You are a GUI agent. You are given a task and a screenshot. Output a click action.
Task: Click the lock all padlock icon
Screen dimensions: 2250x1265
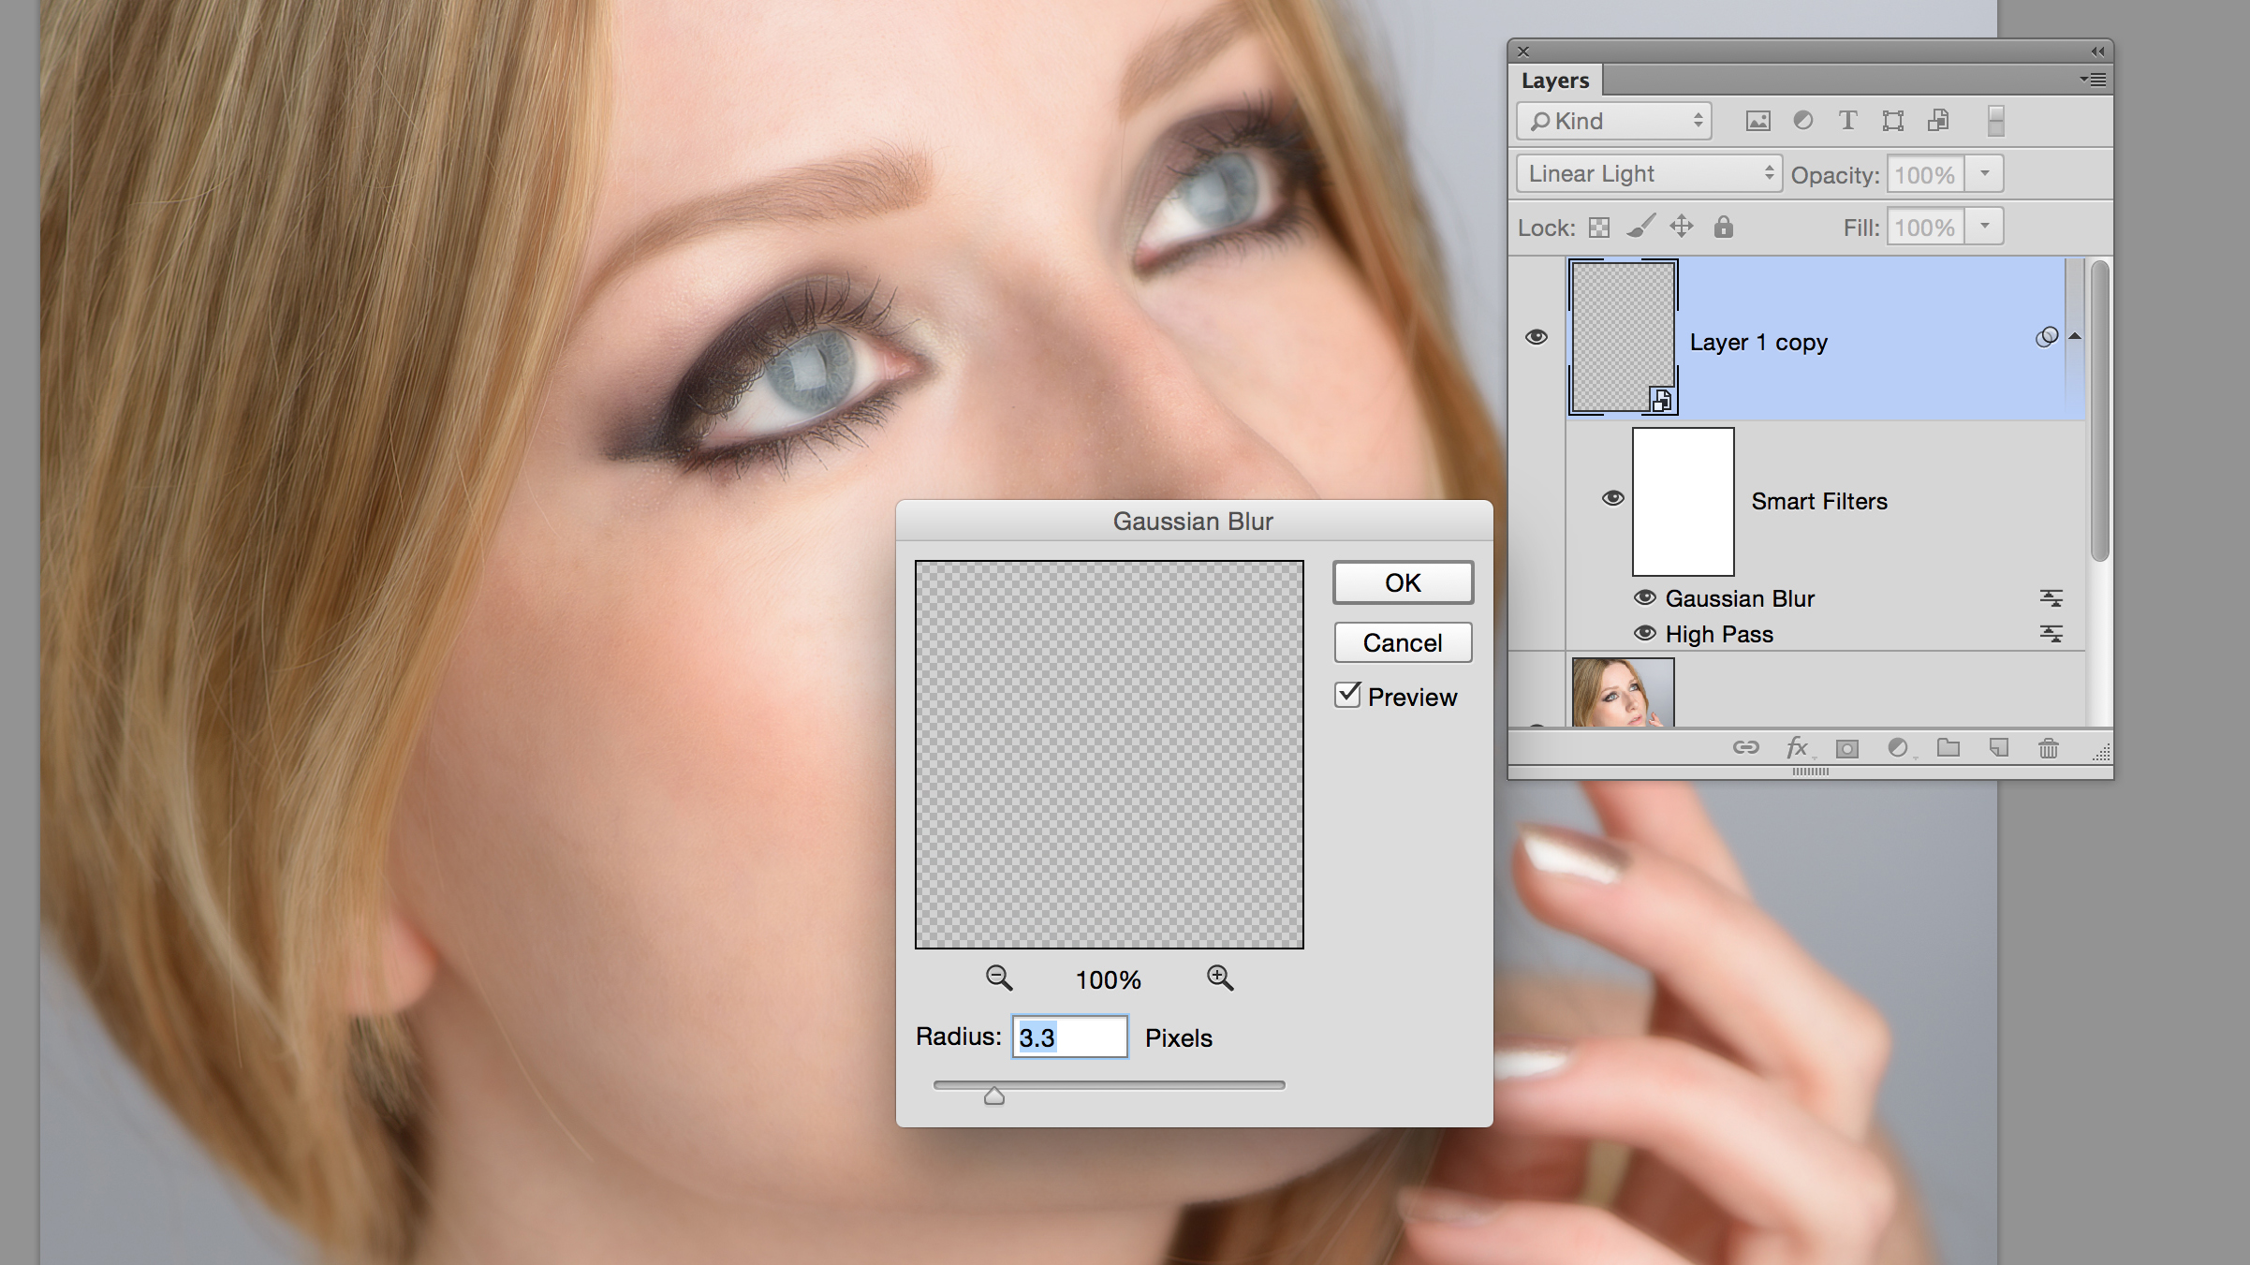click(x=1723, y=228)
